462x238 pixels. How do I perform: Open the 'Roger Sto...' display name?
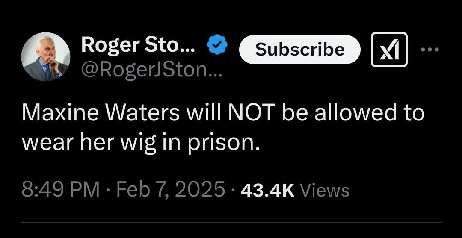(x=138, y=45)
